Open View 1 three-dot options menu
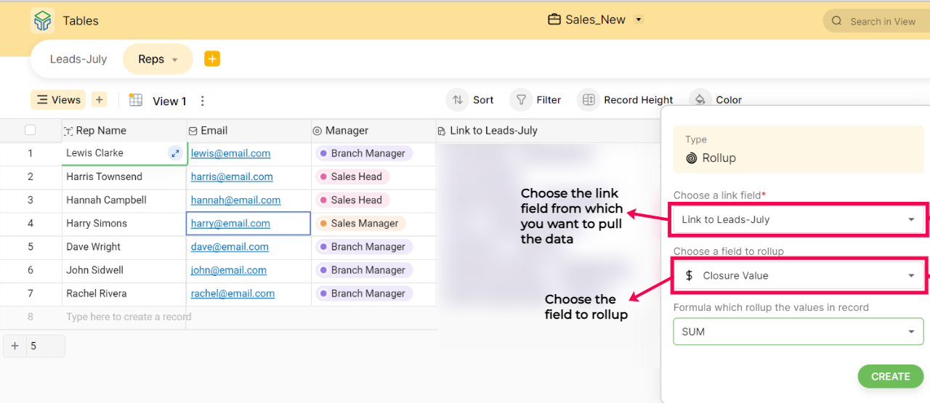This screenshot has width=930, height=403. [203, 101]
